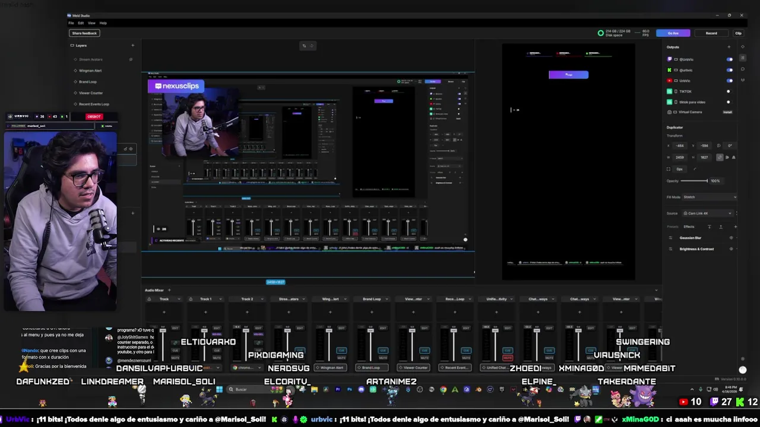This screenshot has width=760, height=427.
Task: Click the Go live button
Action: coord(673,33)
